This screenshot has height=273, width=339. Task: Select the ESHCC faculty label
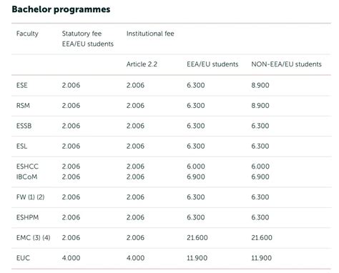click(27, 167)
